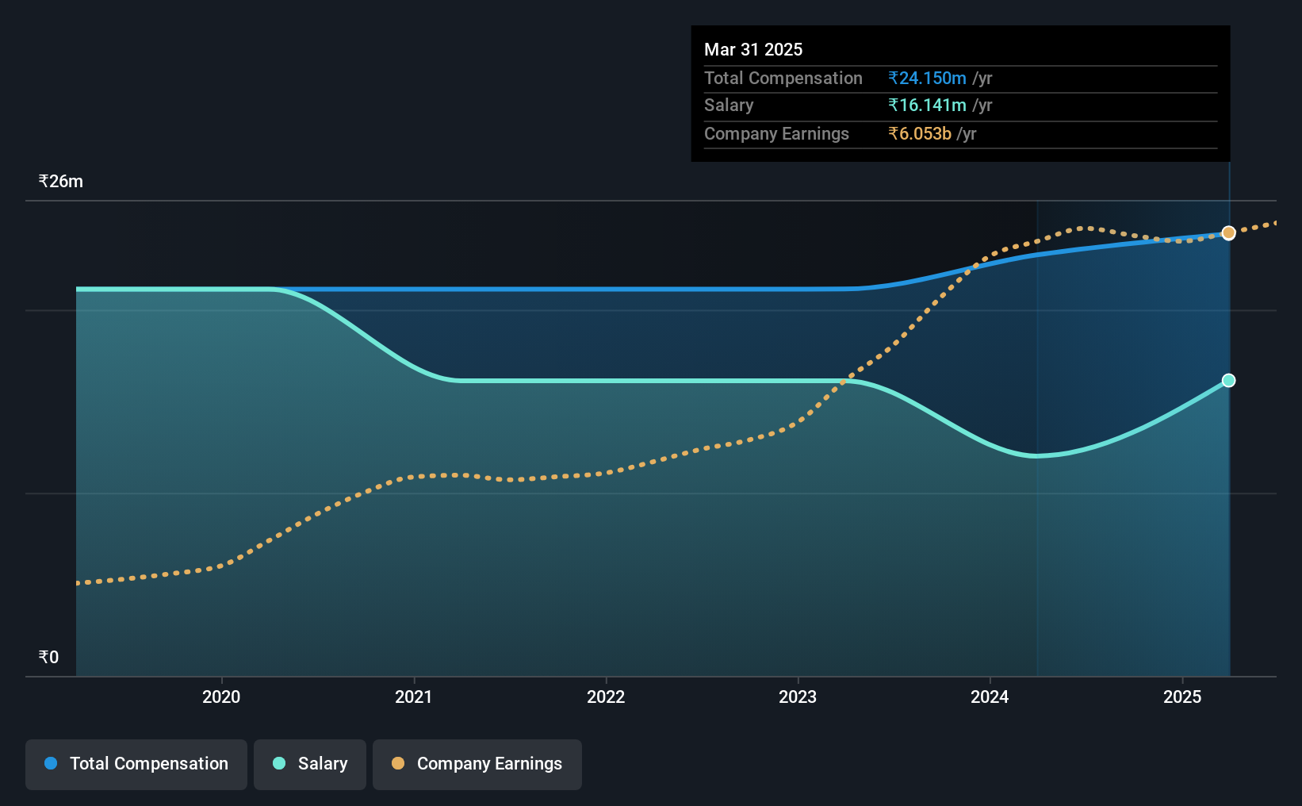Toggle the Total Compensation legend button
Screen dimensions: 1302x806
click(136, 764)
